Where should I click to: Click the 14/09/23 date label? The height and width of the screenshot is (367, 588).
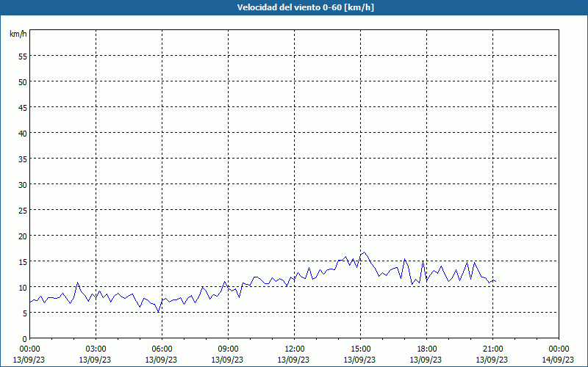[559, 360]
